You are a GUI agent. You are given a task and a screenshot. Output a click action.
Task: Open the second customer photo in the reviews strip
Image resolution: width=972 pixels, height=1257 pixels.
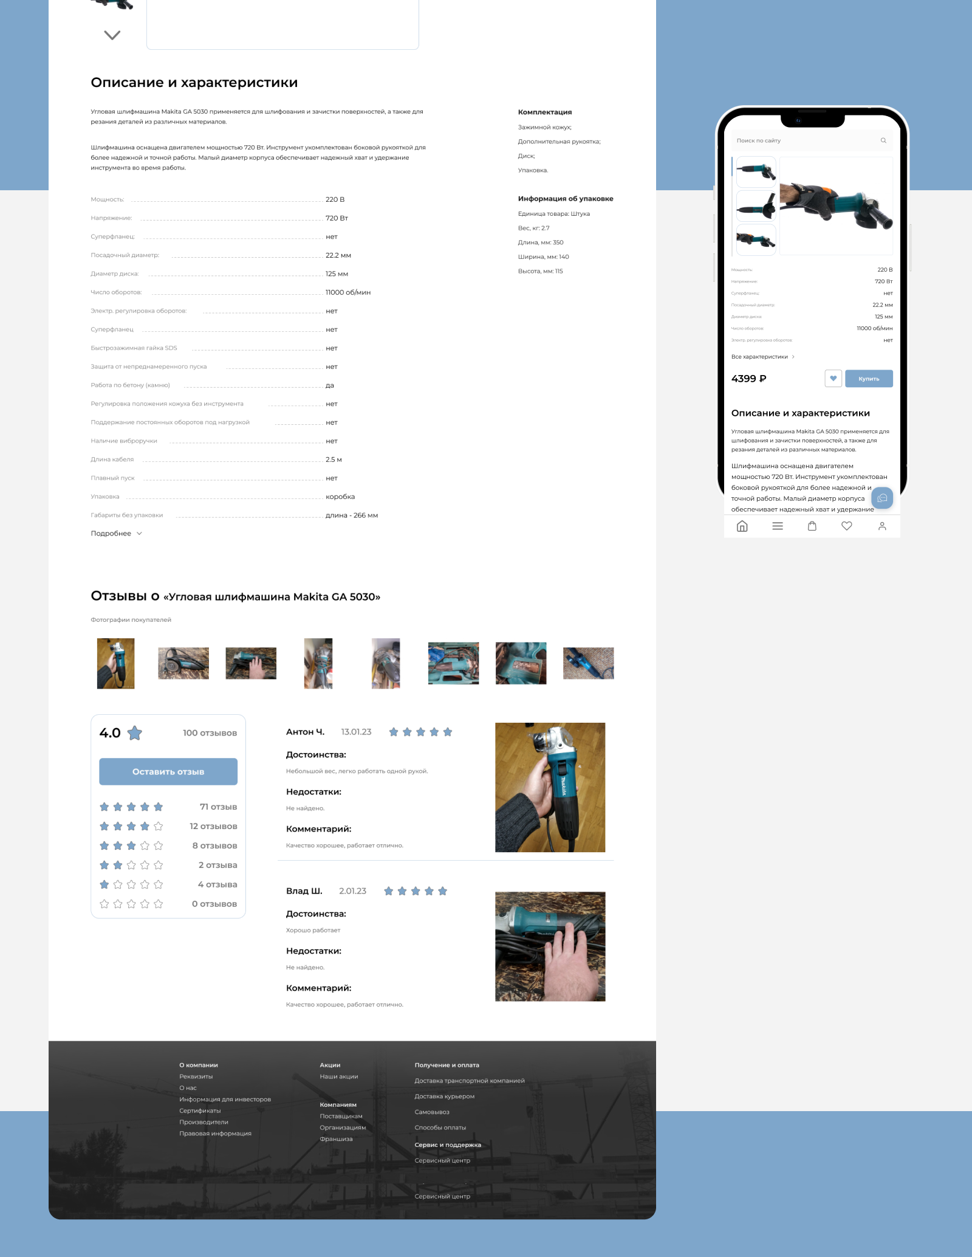point(183,663)
